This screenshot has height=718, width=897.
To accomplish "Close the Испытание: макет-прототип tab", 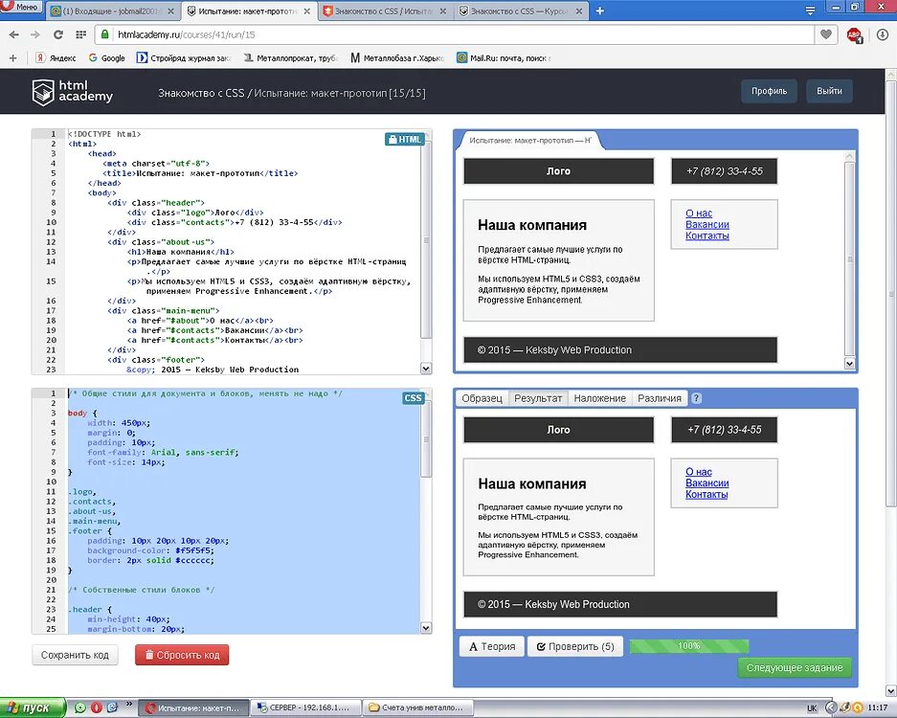I will tap(307, 11).
